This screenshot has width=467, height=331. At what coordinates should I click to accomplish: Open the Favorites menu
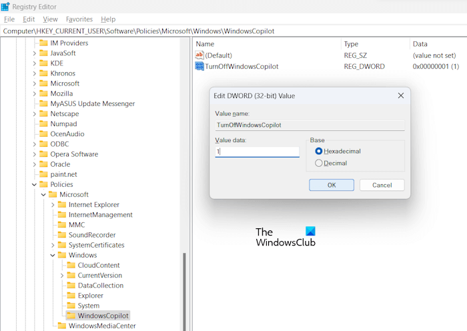[79, 19]
